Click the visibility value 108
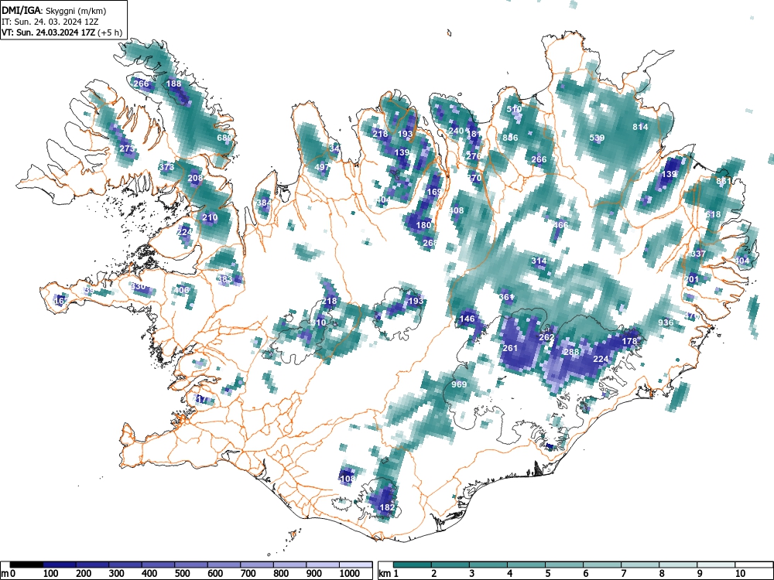 tap(348, 479)
